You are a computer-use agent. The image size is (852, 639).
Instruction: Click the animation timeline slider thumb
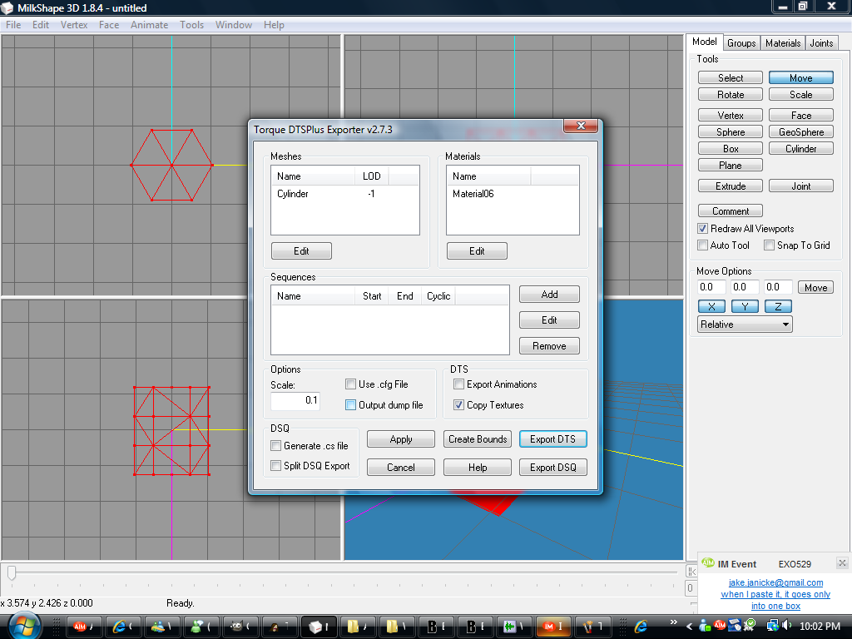(12, 572)
